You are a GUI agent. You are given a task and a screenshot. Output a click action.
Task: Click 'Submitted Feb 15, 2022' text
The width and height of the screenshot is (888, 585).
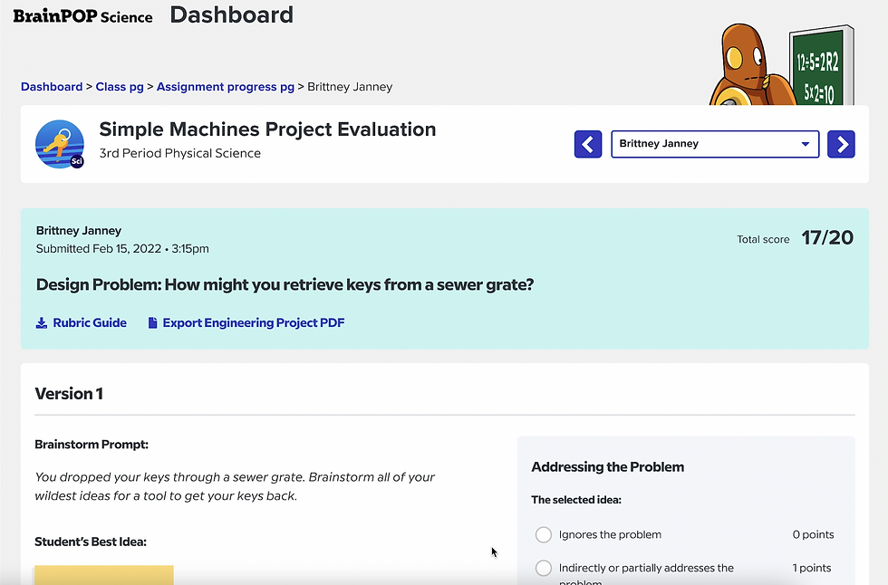[x=122, y=249]
